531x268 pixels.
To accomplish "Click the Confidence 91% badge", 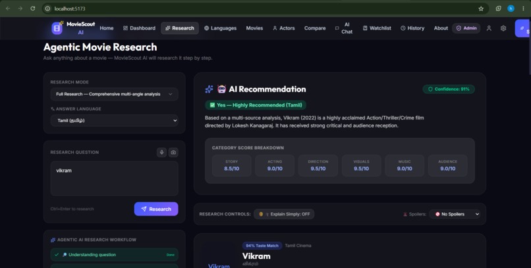I will coord(449,89).
